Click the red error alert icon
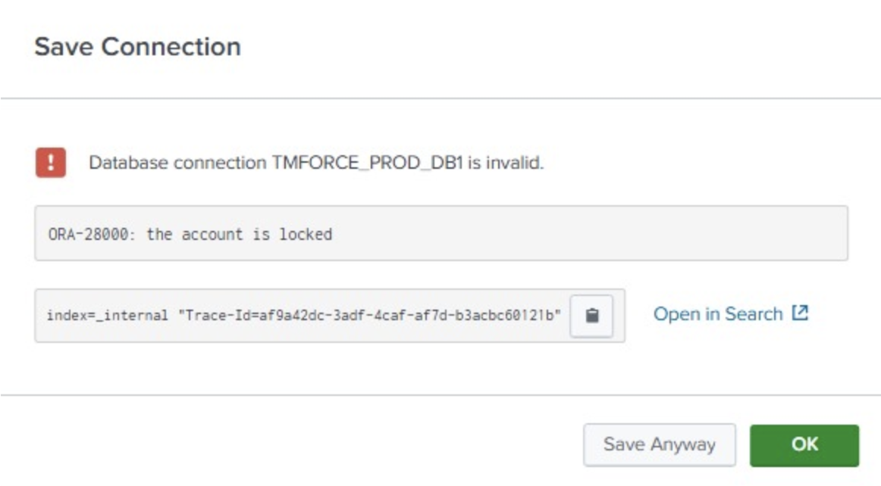The width and height of the screenshot is (881, 486). click(50, 163)
